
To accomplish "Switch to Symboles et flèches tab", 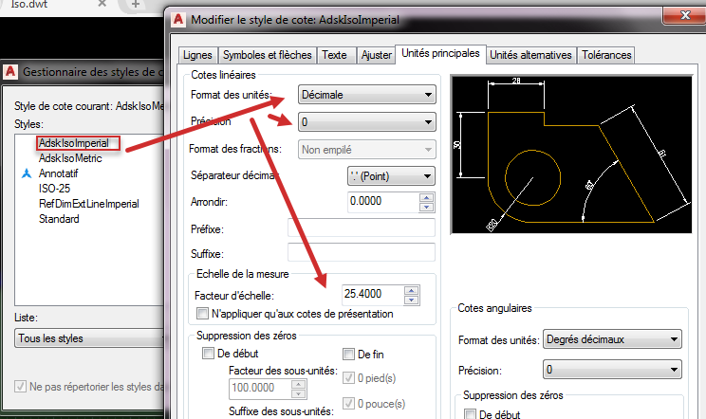I will pyautogui.click(x=268, y=55).
